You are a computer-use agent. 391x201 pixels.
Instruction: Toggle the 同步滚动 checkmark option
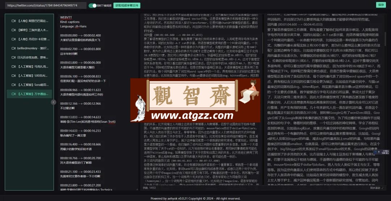[382, 188]
